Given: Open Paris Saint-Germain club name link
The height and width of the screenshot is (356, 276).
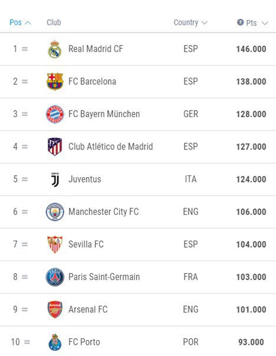Looking at the screenshot, I should click(x=104, y=277).
